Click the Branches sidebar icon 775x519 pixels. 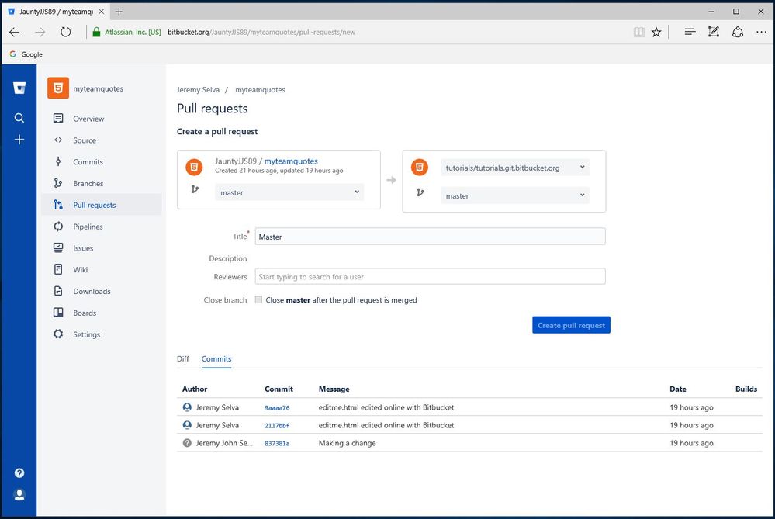click(x=58, y=183)
